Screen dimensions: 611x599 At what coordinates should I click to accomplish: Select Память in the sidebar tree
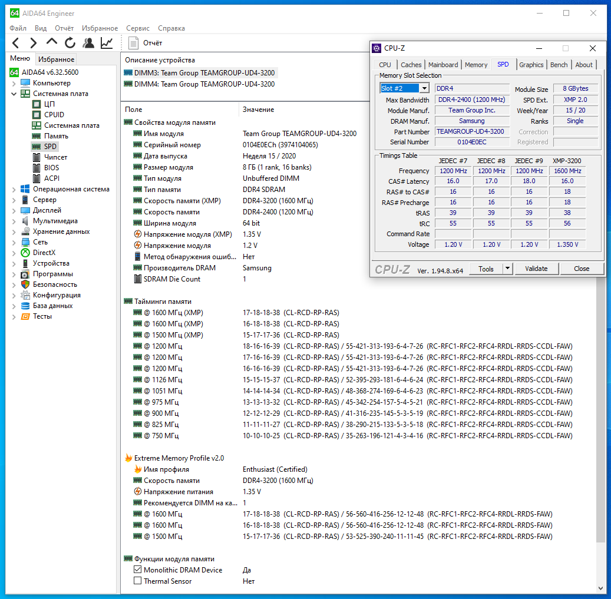(x=56, y=136)
